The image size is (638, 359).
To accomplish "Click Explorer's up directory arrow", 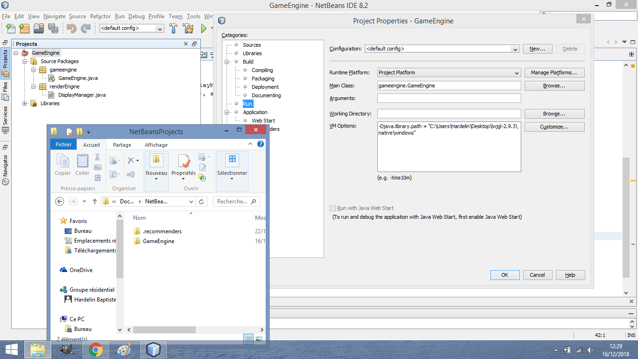I will pyautogui.click(x=95, y=201).
